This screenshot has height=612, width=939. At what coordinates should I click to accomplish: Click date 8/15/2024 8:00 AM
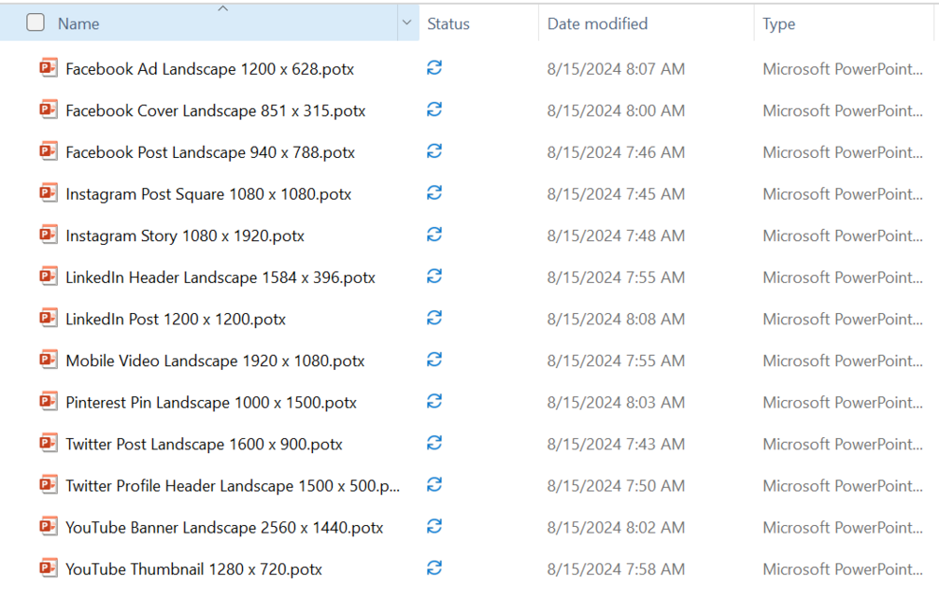click(x=616, y=111)
